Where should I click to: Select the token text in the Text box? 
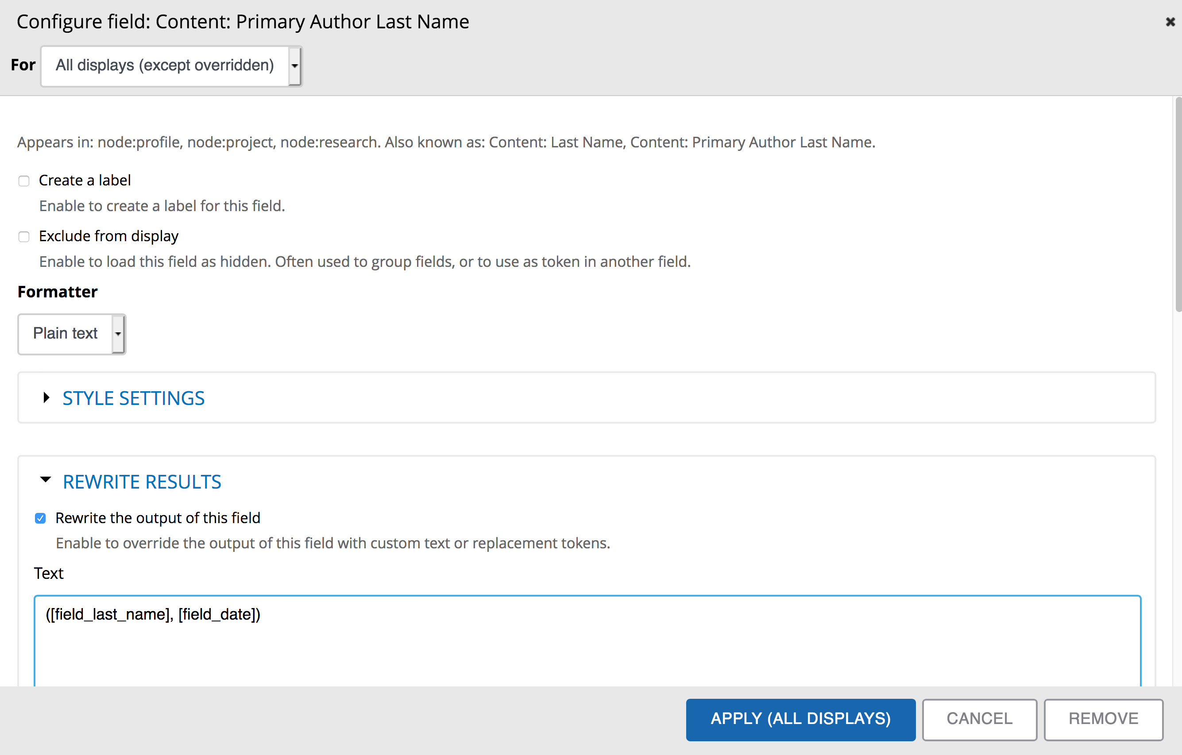153,614
